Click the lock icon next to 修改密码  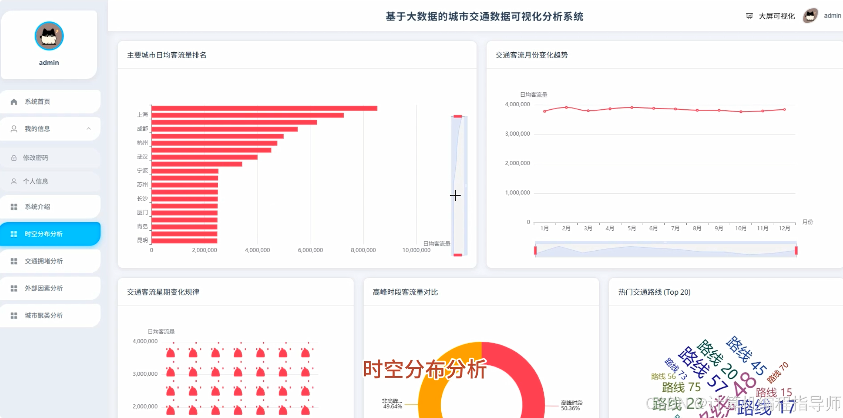point(14,157)
